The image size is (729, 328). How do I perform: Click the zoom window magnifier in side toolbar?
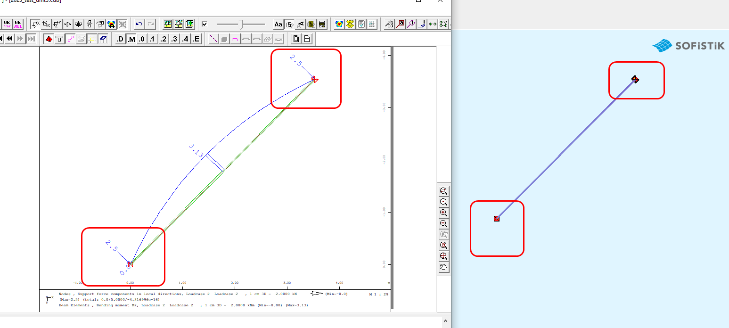tap(443, 191)
